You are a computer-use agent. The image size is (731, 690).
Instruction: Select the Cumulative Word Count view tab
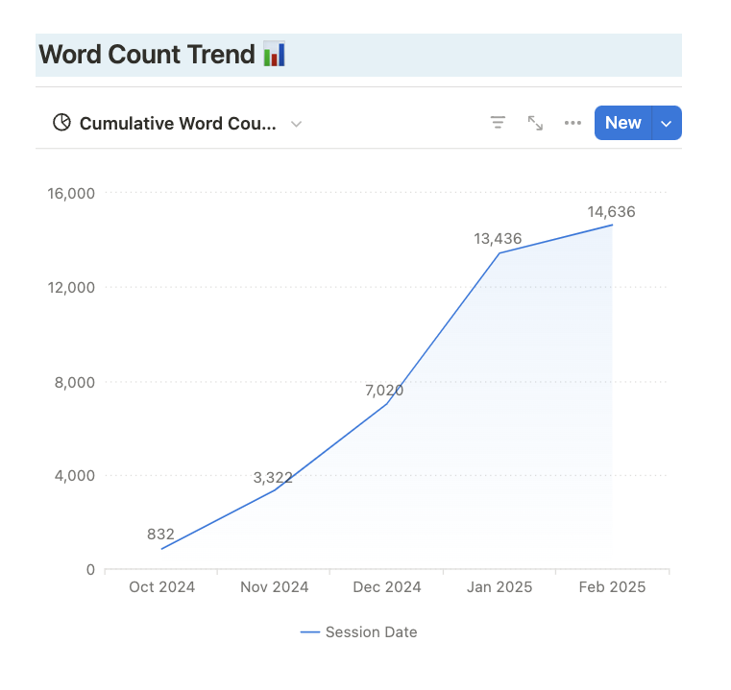click(x=178, y=124)
